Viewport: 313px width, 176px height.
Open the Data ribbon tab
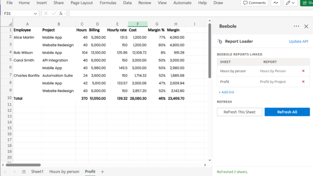[x=127, y=3]
